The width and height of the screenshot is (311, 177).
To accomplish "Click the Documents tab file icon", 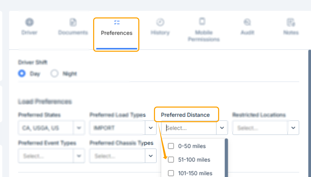I will (73, 22).
